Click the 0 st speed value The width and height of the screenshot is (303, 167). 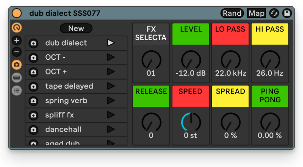[x=191, y=135]
